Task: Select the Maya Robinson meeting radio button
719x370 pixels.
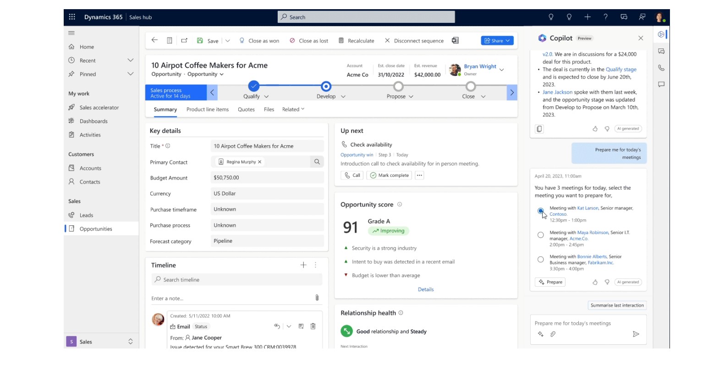Action: 541,235
